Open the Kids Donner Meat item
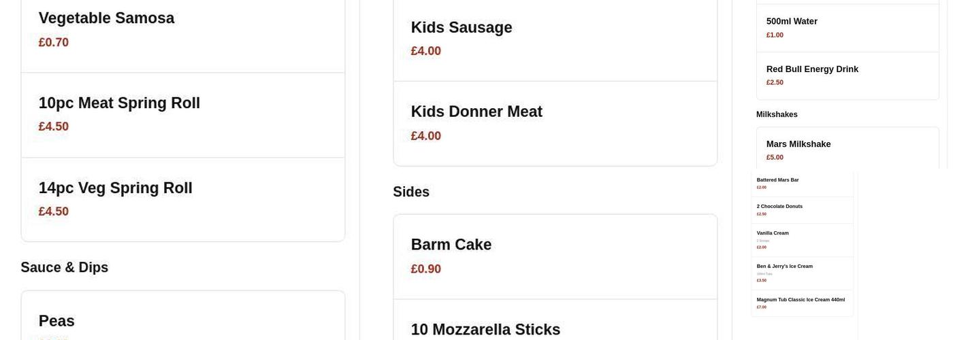 point(555,123)
